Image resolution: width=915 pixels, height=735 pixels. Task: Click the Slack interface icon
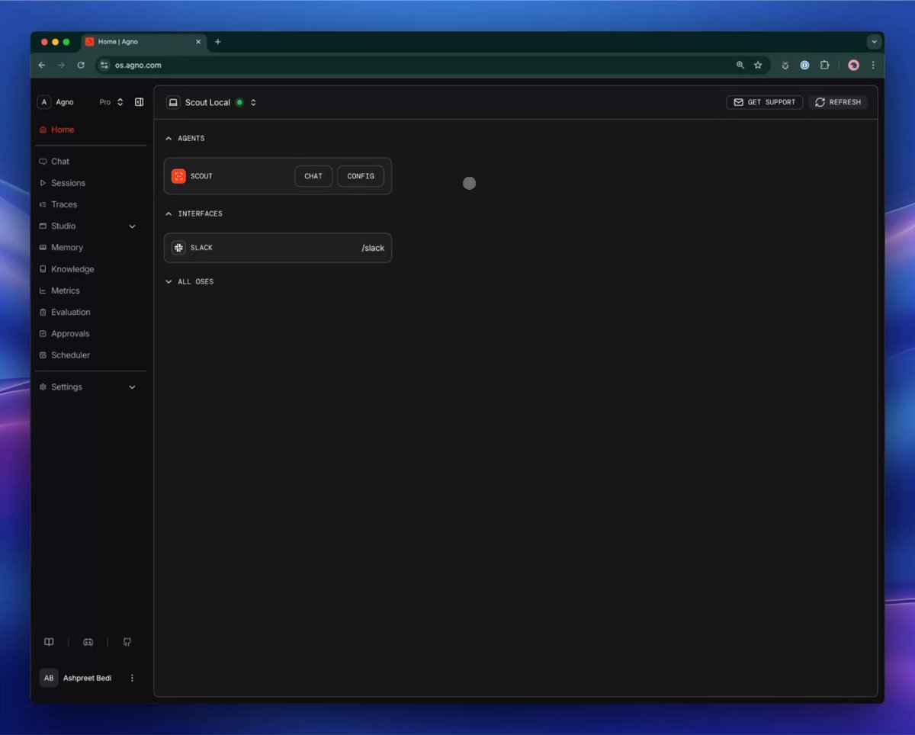pos(178,248)
